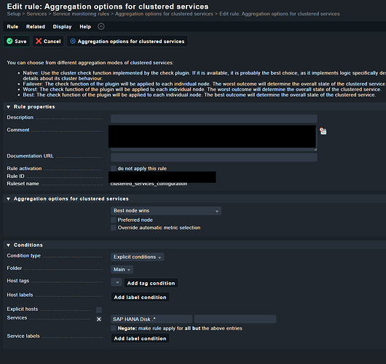
Task: Click the Add tag condition button
Action: [151, 283]
